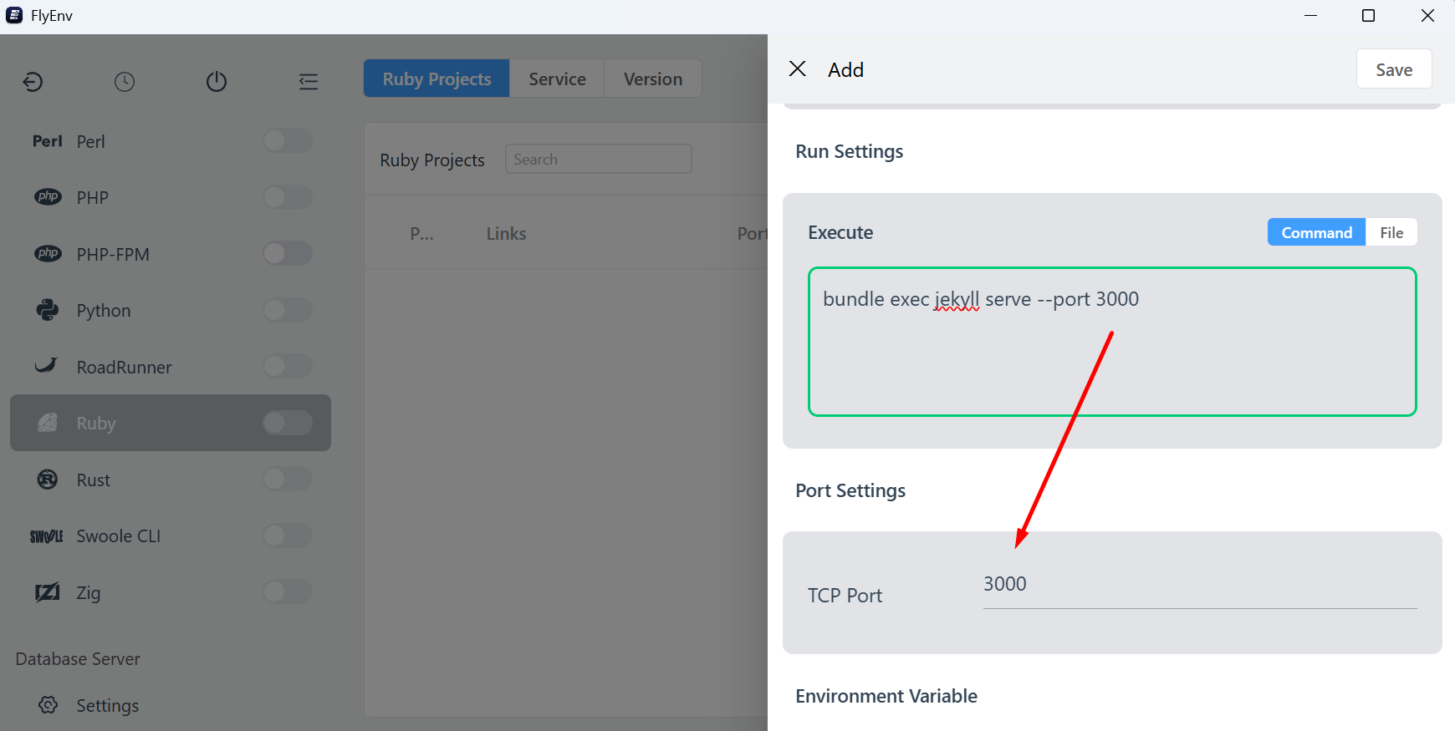Toggle the PHP service switch
This screenshot has height=731, width=1455.
point(288,197)
